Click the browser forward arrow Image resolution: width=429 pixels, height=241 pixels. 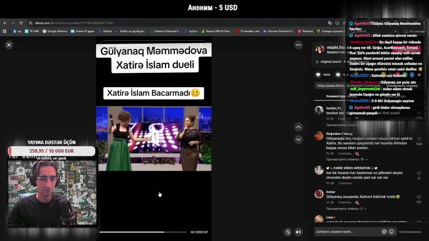13,23
